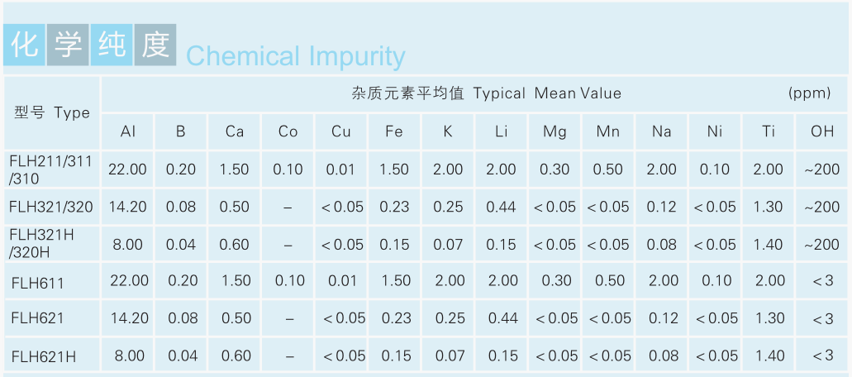Viewport: 852px width, 377px height.
Task: Select the FLH611 row label
Action: pyautogui.click(x=38, y=283)
